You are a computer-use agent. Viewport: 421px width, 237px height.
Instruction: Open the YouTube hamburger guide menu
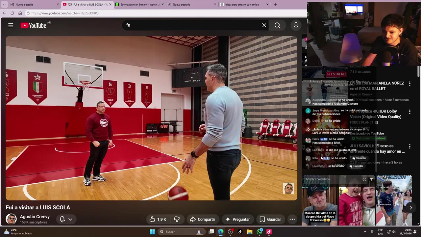pos(11,25)
